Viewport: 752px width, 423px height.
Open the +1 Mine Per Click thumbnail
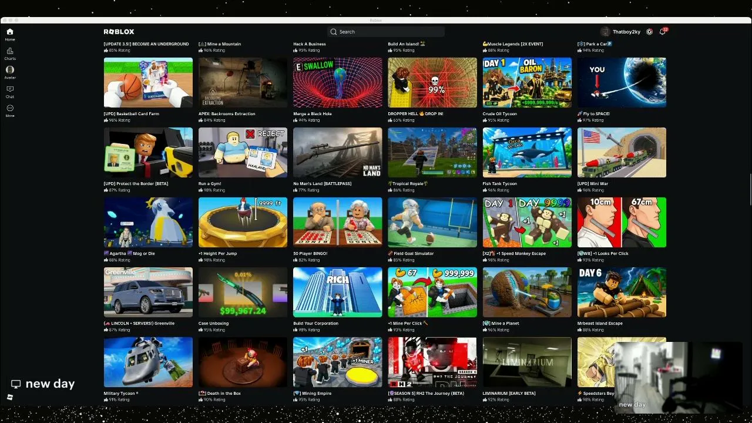pyautogui.click(x=432, y=292)
